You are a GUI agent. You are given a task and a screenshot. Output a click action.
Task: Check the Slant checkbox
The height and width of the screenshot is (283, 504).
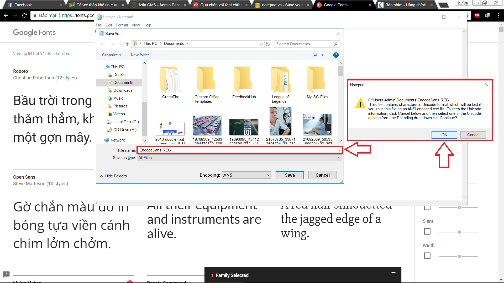point(427,232)
